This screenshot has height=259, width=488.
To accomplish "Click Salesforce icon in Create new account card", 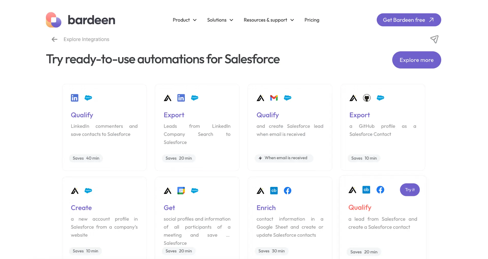I will (88, 190).
